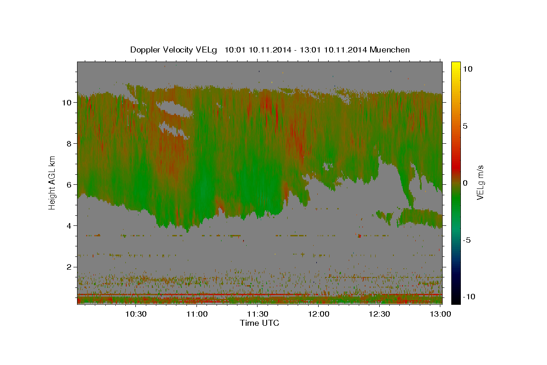Click the 'Muenchen' location text in title
547x365 pixels.
click(x=390, y=50)
